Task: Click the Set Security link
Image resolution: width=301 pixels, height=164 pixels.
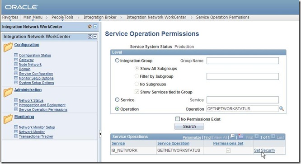Action: click(264, 150)
